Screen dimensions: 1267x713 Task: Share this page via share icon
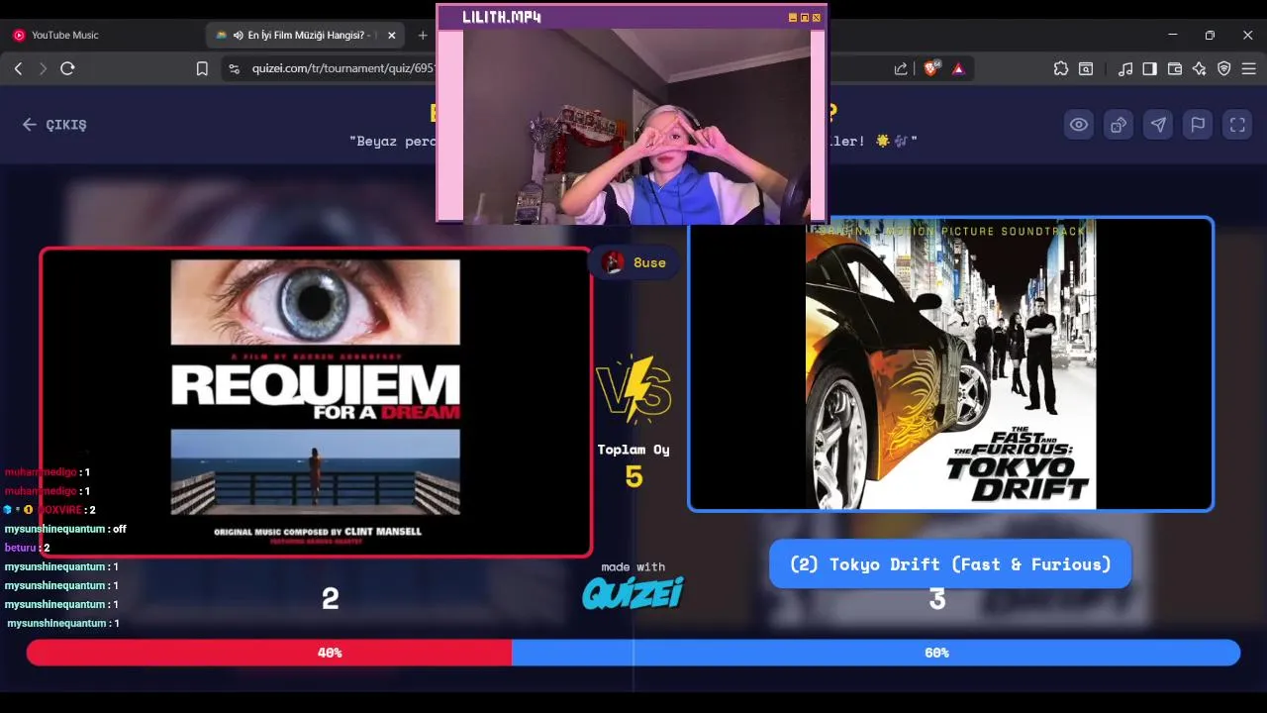tap(901, 68)
